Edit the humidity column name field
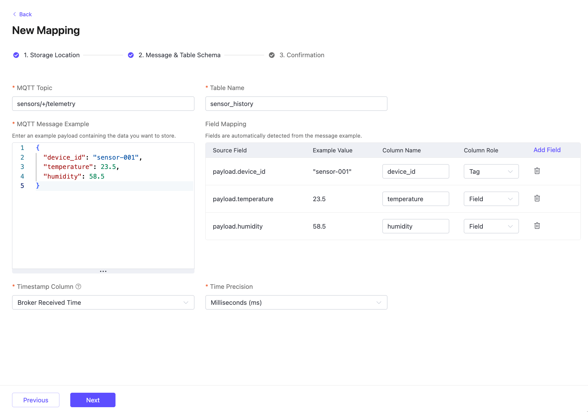 416,226
